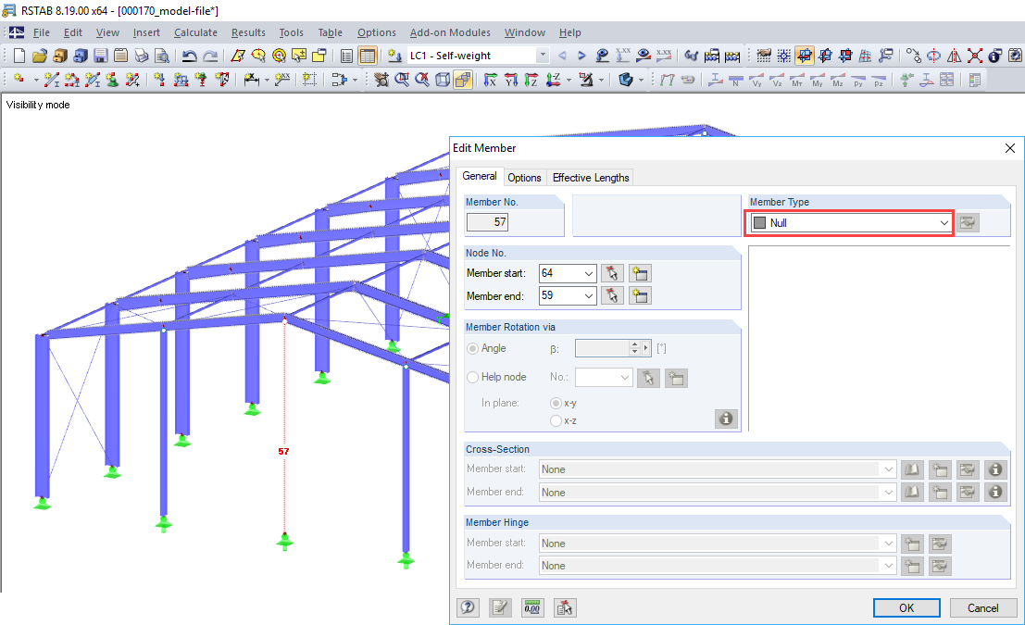Show internal force N diagram icon

736,80
